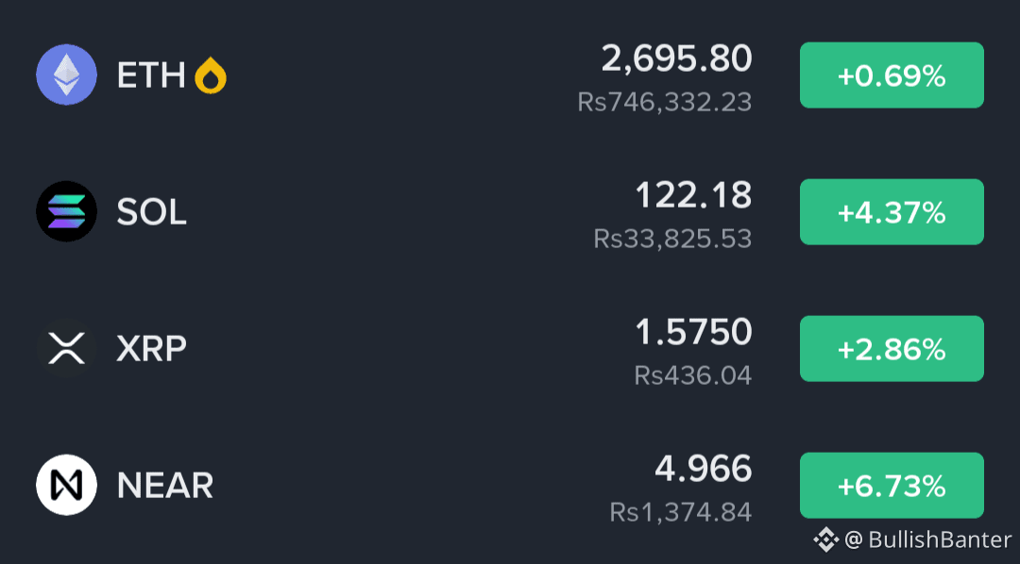Click the yellow flame icon beside ETH
1020x564 pixels.
tap(211, 75)
